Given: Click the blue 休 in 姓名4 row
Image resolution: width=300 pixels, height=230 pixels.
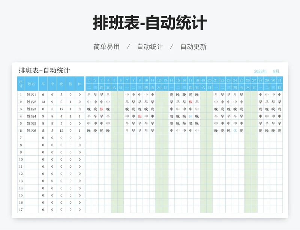Looking at the screenshot, I should [x=190, y=116].
